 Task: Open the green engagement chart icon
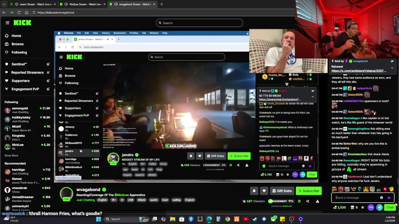click(x=299, y=201)
